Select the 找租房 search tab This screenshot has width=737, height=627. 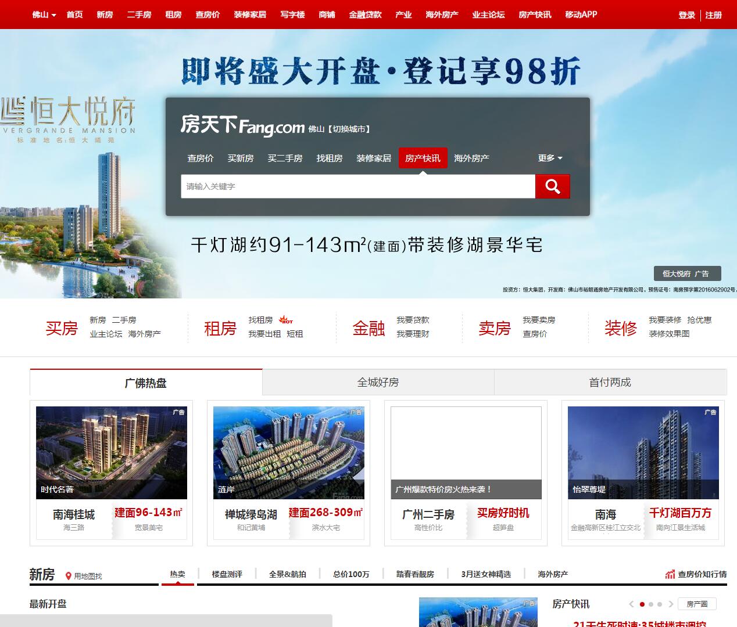(x=329, y=158)
